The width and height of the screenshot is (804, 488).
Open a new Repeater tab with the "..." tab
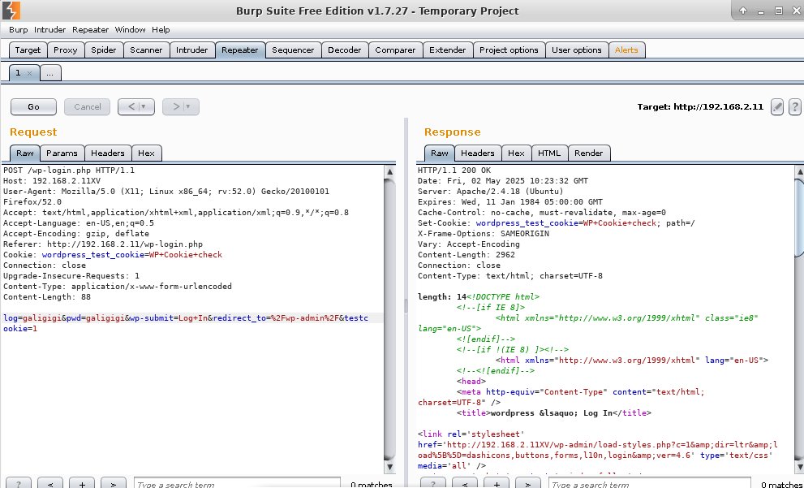(50, 73)
